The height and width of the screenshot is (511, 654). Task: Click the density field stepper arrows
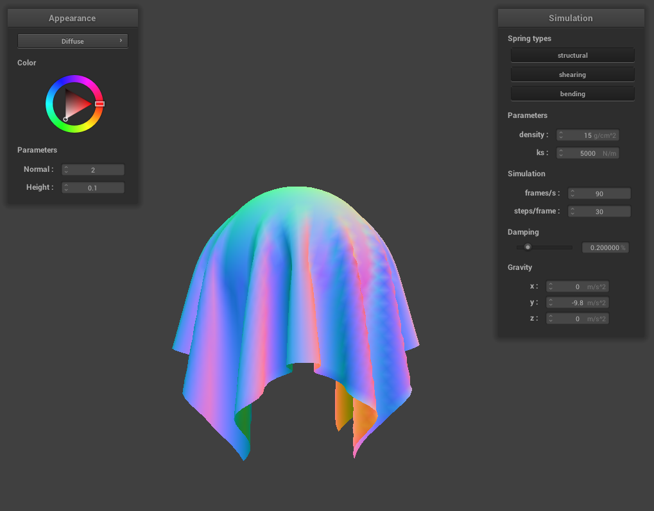[x=561, y=135]
